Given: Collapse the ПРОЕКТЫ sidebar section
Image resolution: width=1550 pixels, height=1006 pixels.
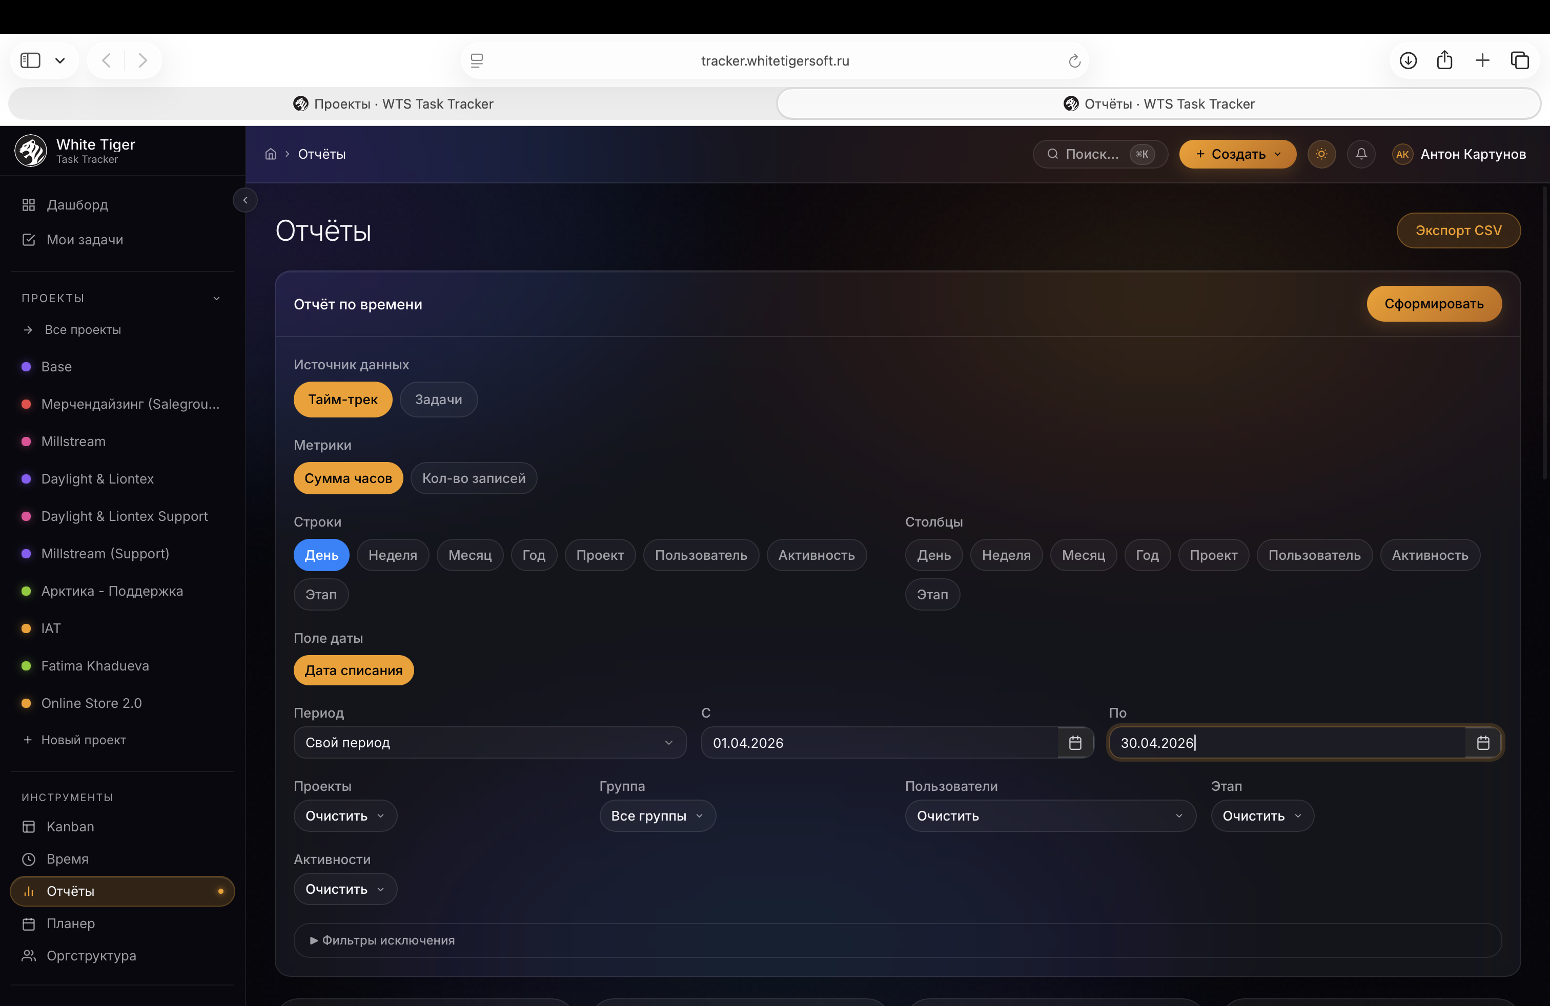Looking at the screenshot, I should click(216, 298).
